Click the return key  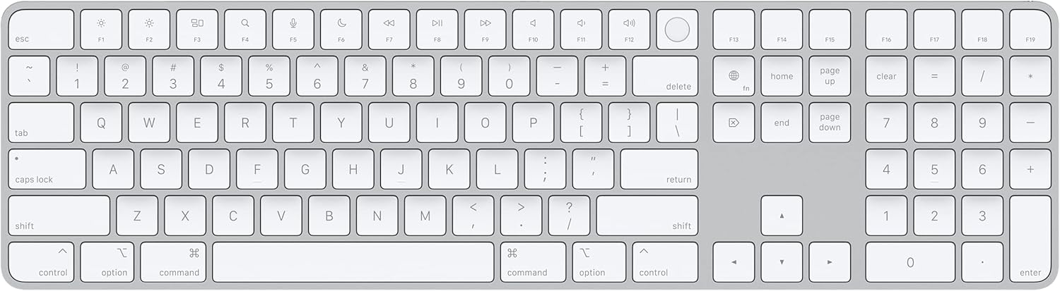click(659, 169)
